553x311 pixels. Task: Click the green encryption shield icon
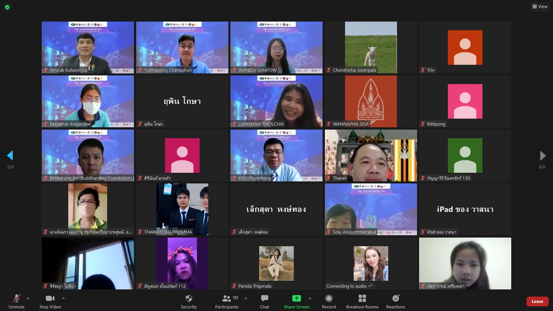point(7,7)
